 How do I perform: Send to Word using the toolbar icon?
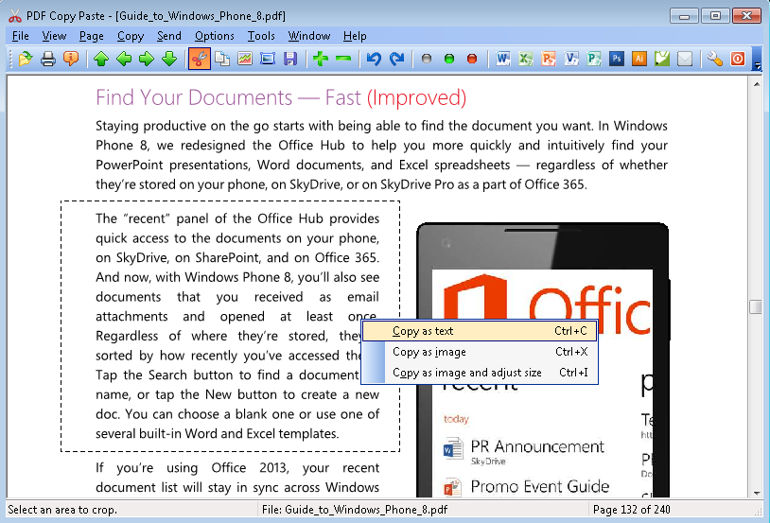(x=502, y=59)
